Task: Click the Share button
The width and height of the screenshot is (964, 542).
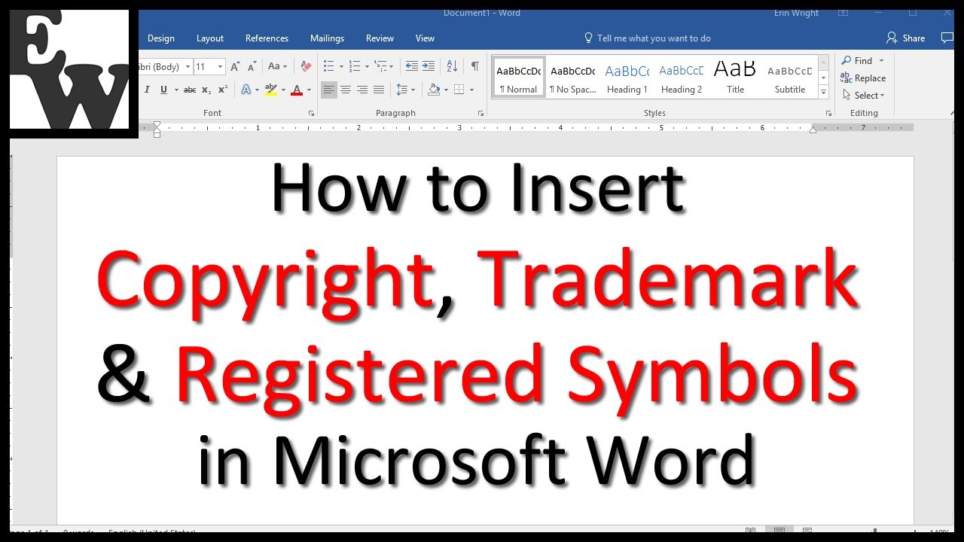Action: pos(906,38)
